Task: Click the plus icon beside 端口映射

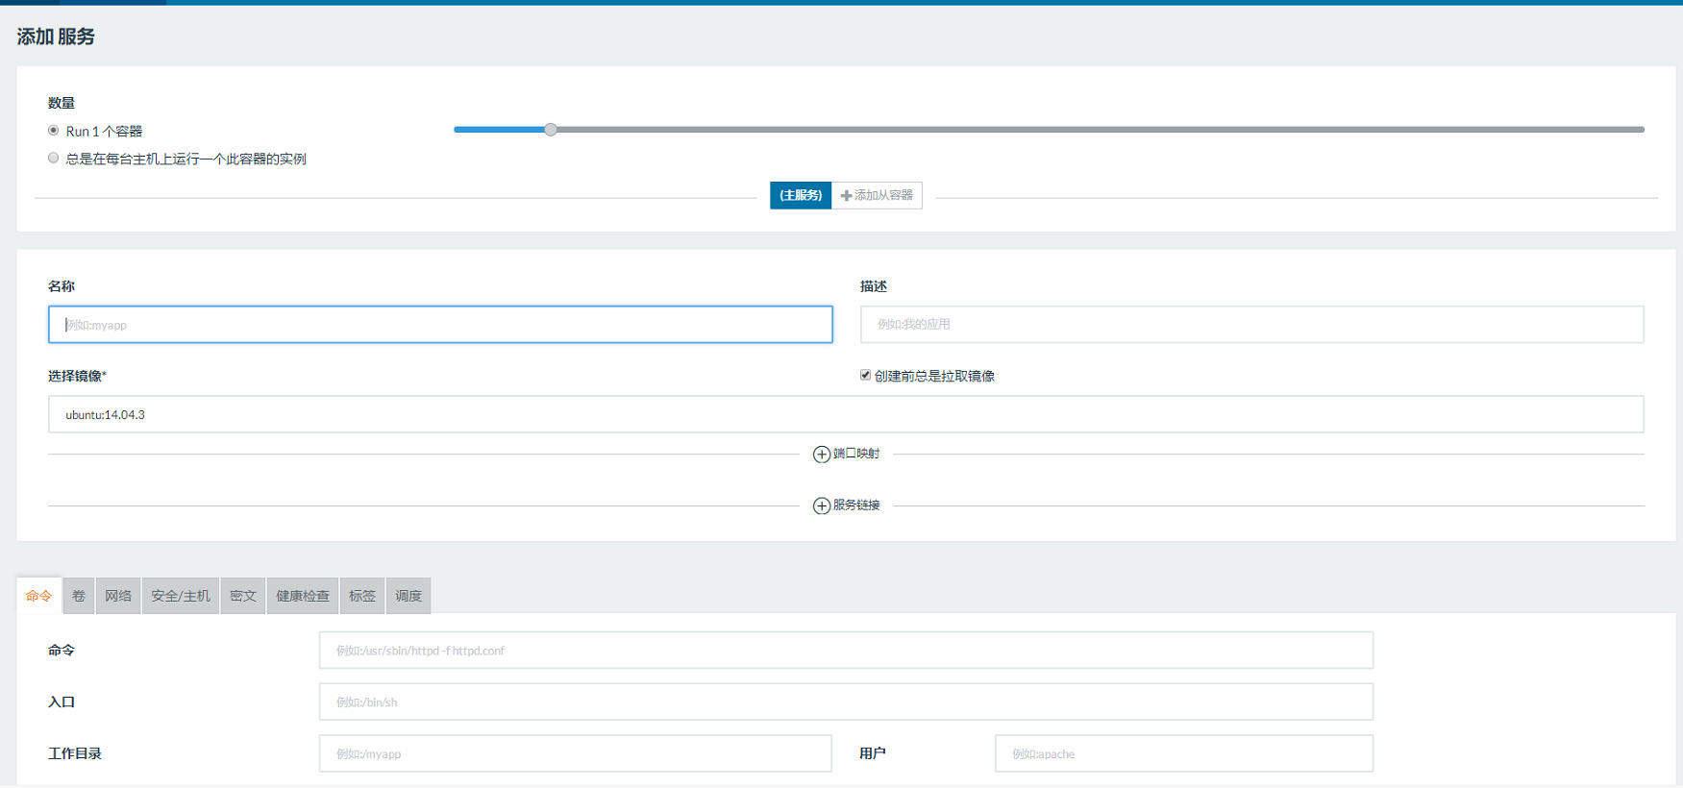Action: pyautogui.click(x=821, y=455)
